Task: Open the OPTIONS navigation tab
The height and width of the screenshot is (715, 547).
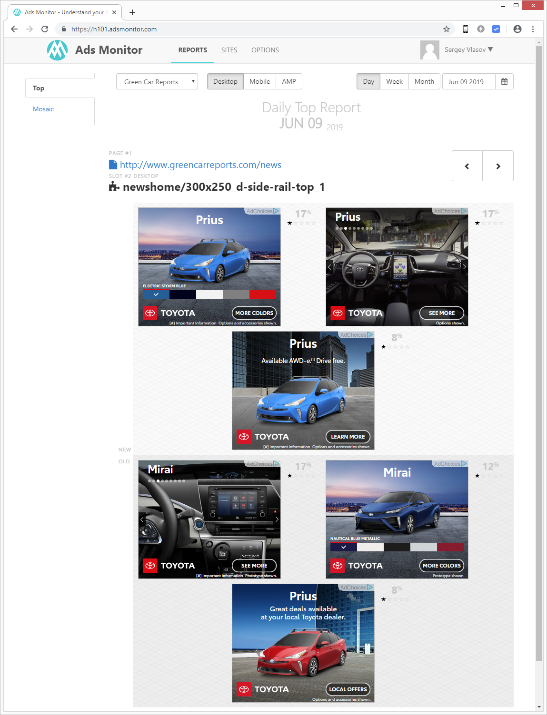Action: 265,50
